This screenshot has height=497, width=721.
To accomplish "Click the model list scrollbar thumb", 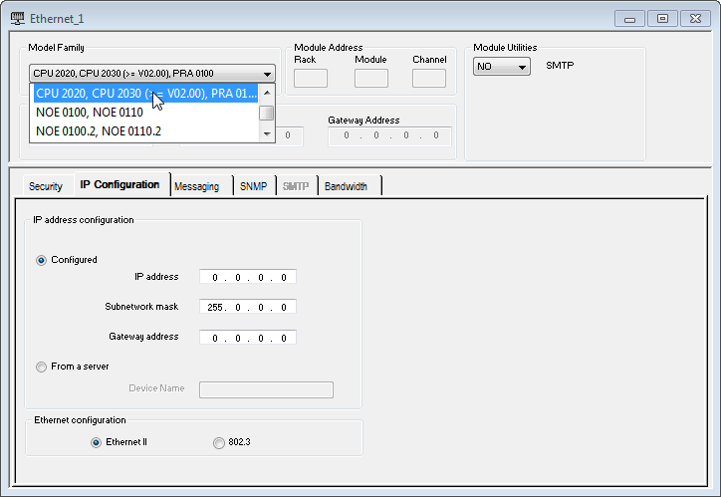I will (x=267, y=114).
